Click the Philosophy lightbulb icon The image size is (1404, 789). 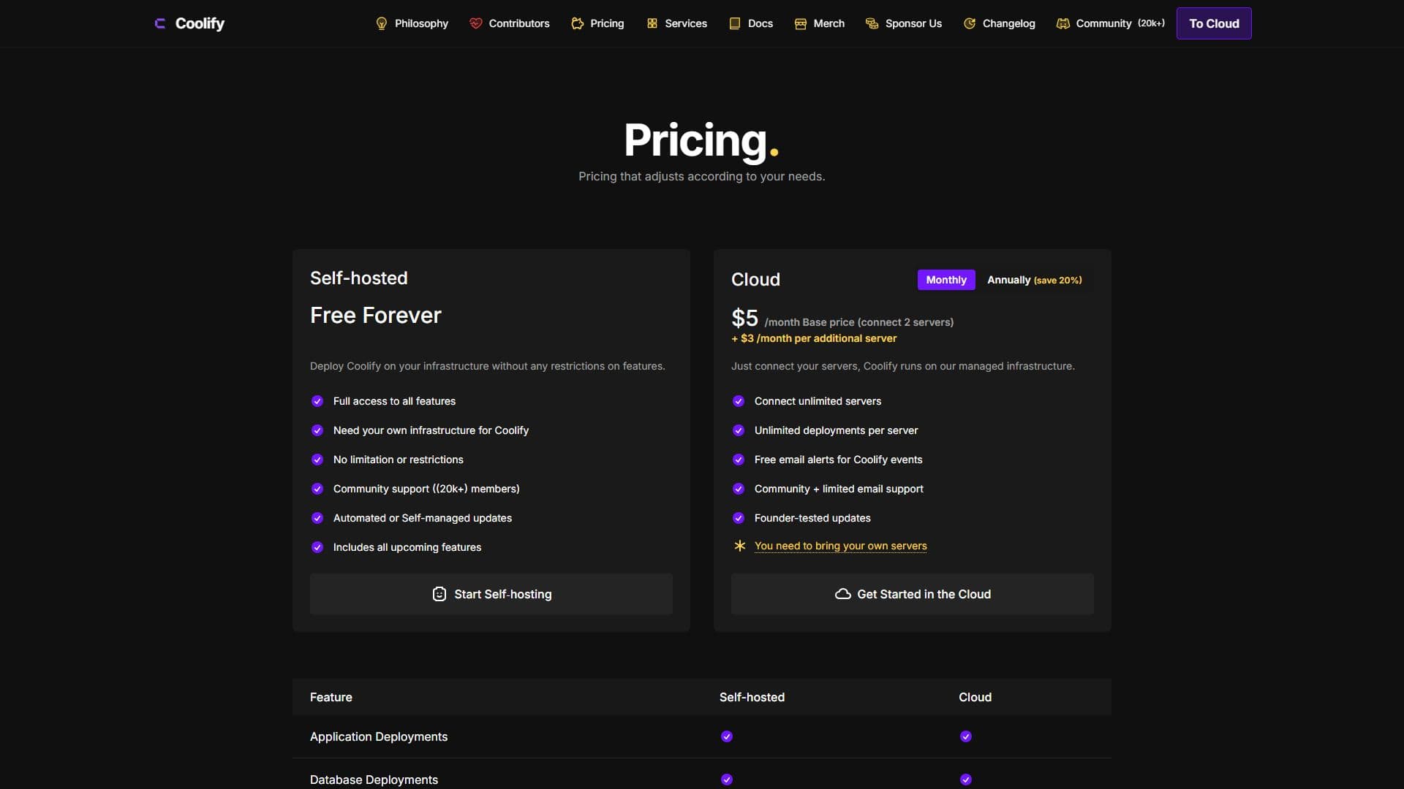pos(382,23)
